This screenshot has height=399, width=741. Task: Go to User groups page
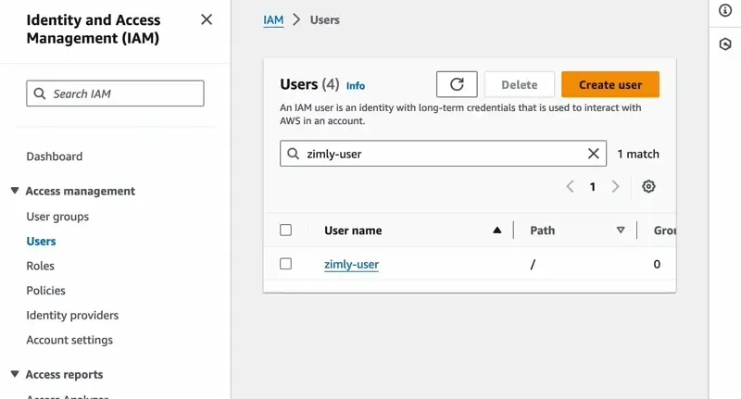(x=57, y=217)
